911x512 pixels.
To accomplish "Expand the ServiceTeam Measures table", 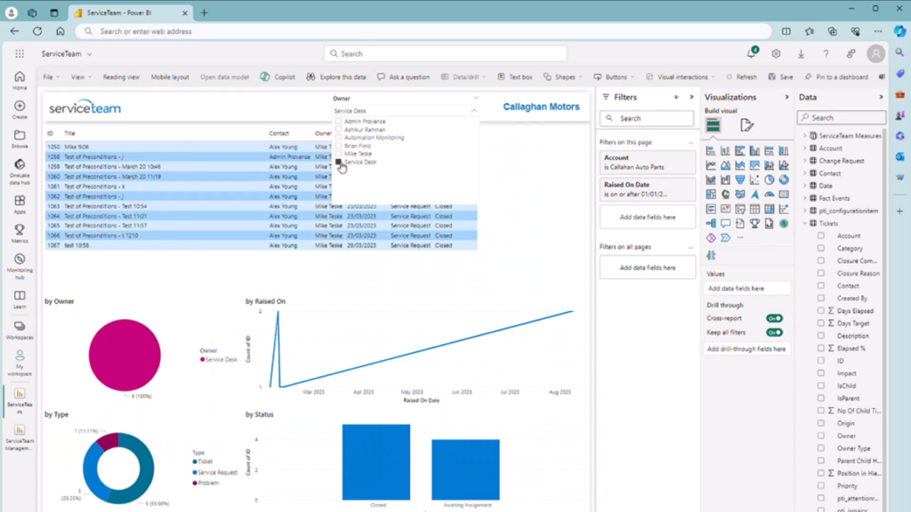I will click(x=804, y=136).
